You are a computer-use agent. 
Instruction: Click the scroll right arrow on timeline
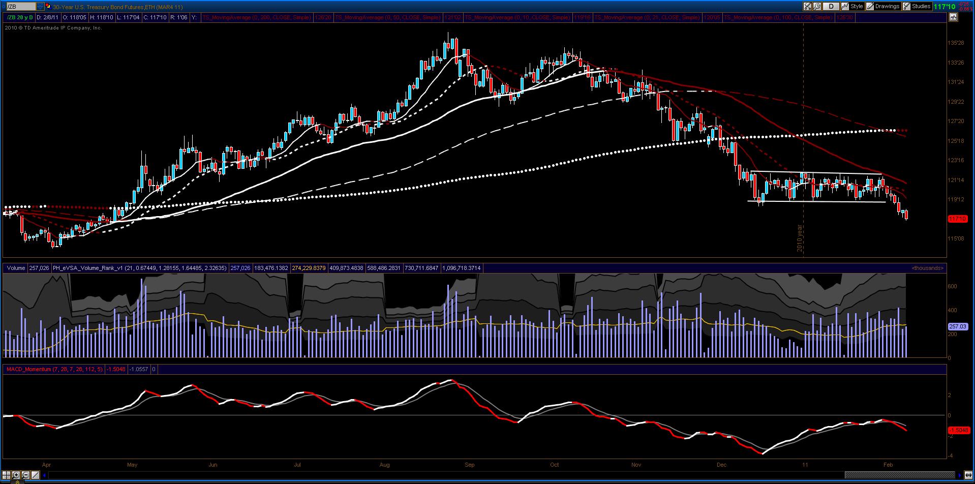960,475
